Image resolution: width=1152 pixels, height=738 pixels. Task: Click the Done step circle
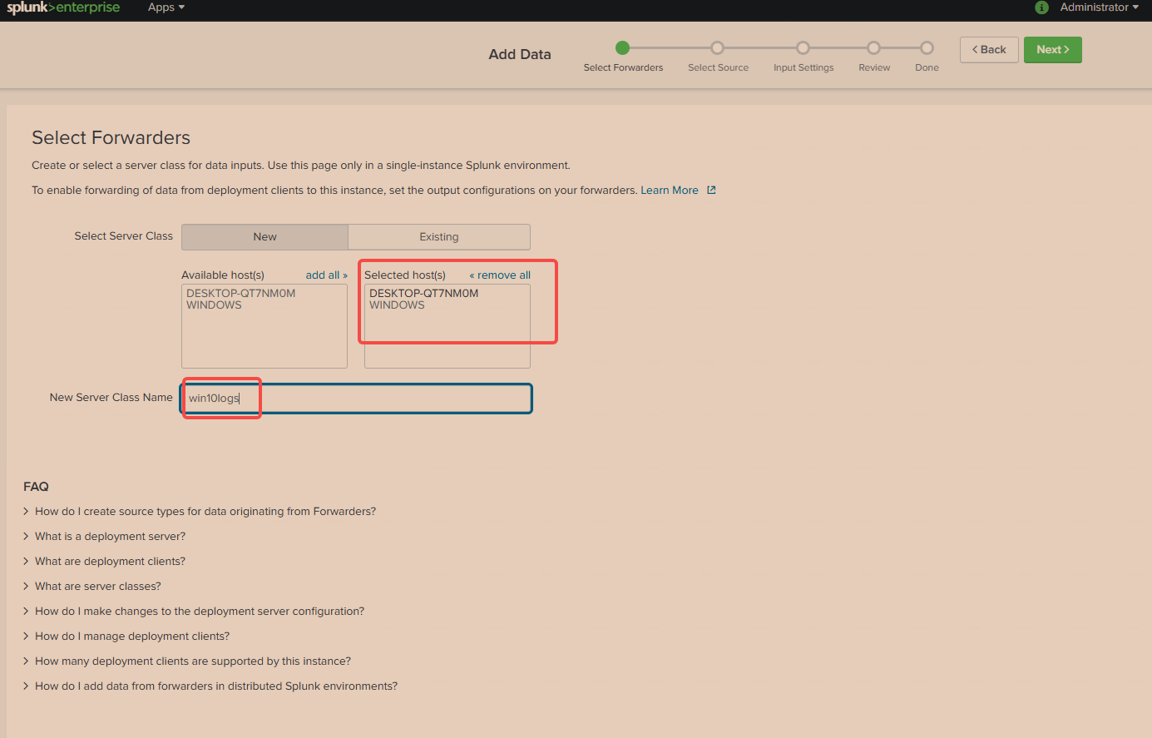927,48
